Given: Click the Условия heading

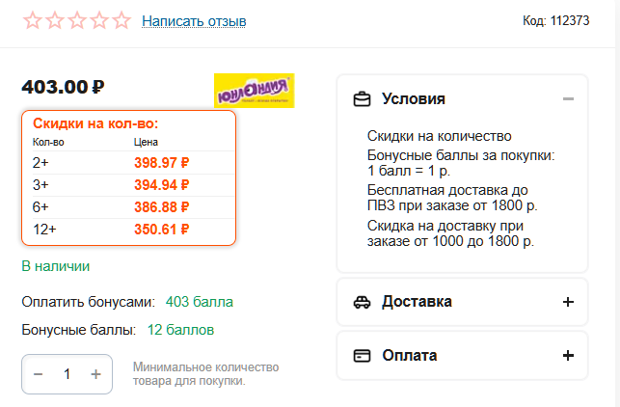Looking at the screenshot, I should [414, 99].
